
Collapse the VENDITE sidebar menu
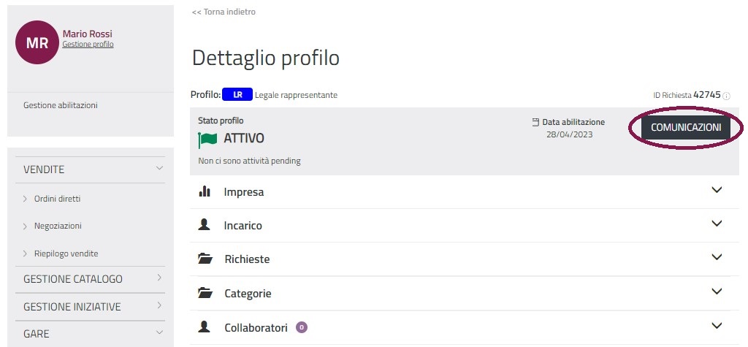159,169
